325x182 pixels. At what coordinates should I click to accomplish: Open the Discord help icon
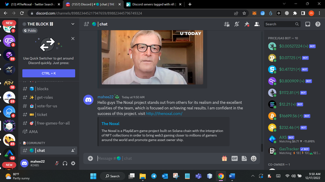coord(318,24)
